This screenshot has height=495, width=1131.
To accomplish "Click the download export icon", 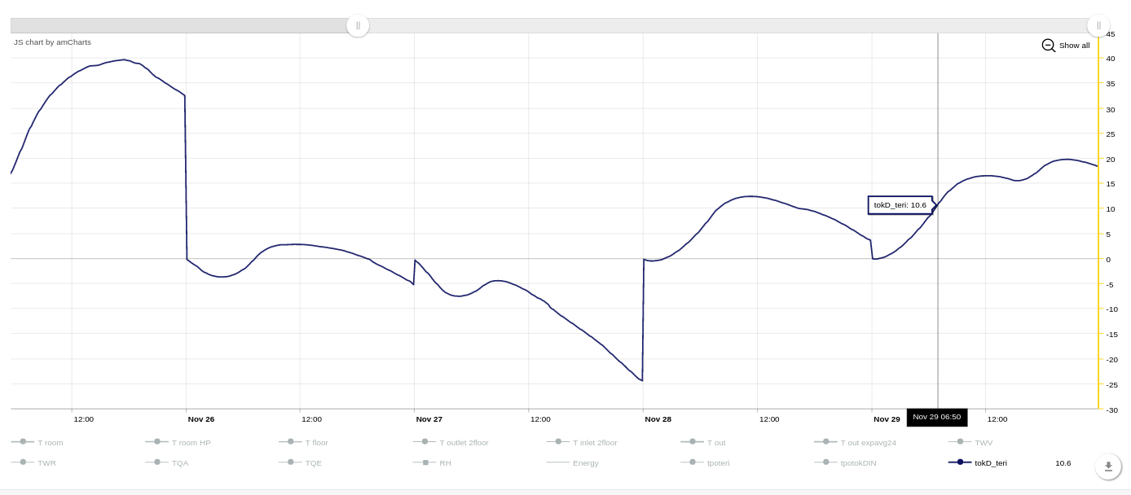I will click(x=1108, y=467).
